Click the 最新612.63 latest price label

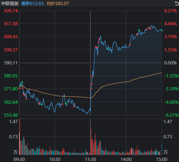(x=33, y=4)
